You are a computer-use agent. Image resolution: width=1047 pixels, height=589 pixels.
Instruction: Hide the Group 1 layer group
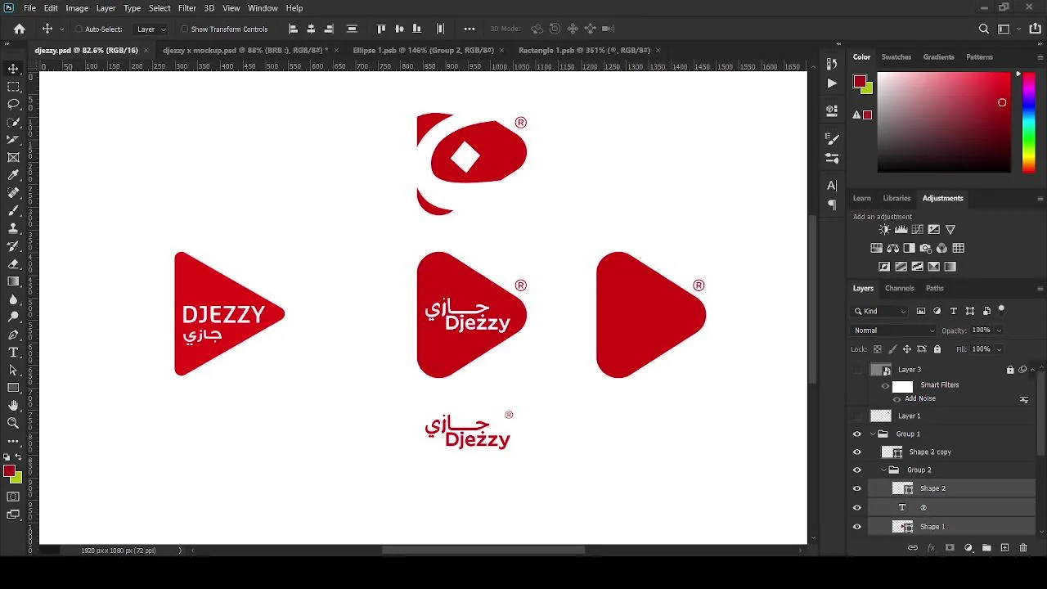[857, 434]
